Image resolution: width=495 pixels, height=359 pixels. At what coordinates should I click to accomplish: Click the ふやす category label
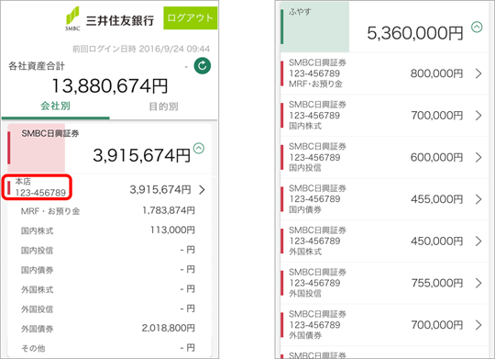click(300, 12)
